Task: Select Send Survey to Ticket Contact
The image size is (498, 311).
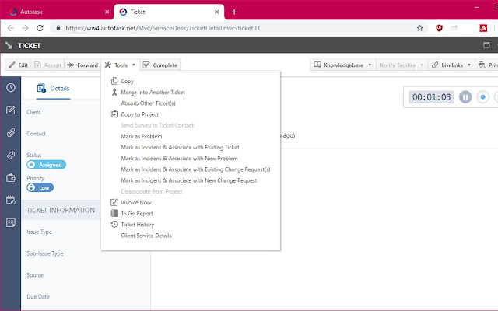Action: click(157, 125)
